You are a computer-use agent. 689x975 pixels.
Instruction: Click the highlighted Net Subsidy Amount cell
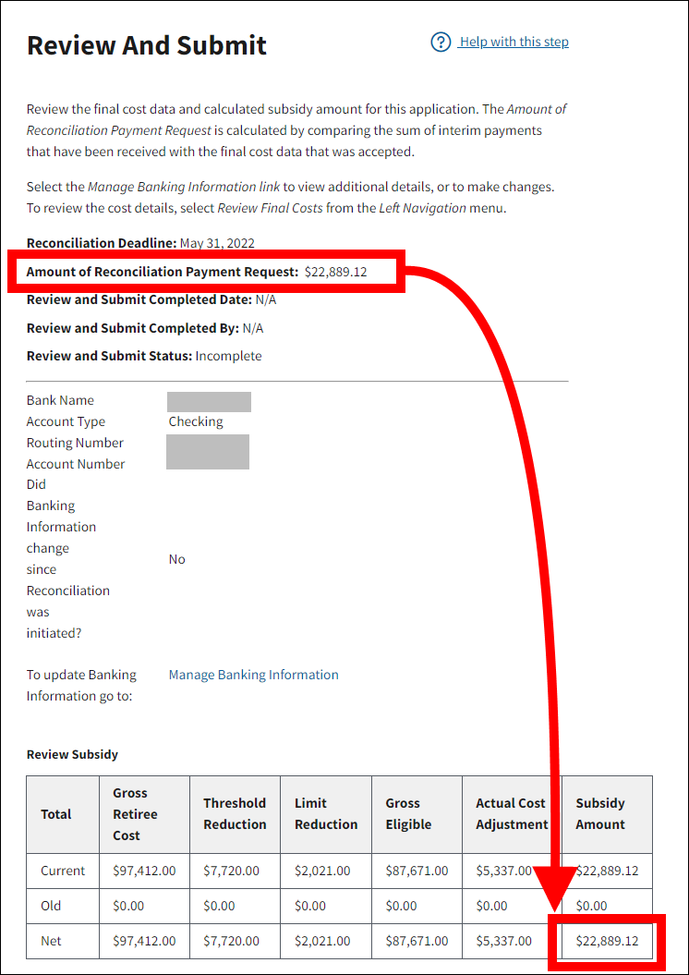607,941
